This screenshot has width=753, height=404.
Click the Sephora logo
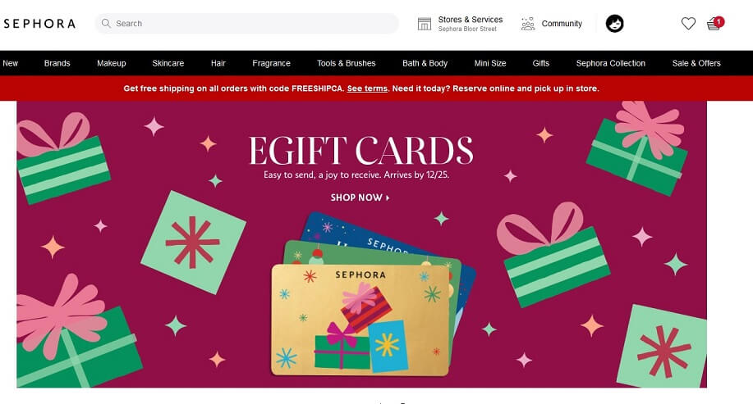39,24
